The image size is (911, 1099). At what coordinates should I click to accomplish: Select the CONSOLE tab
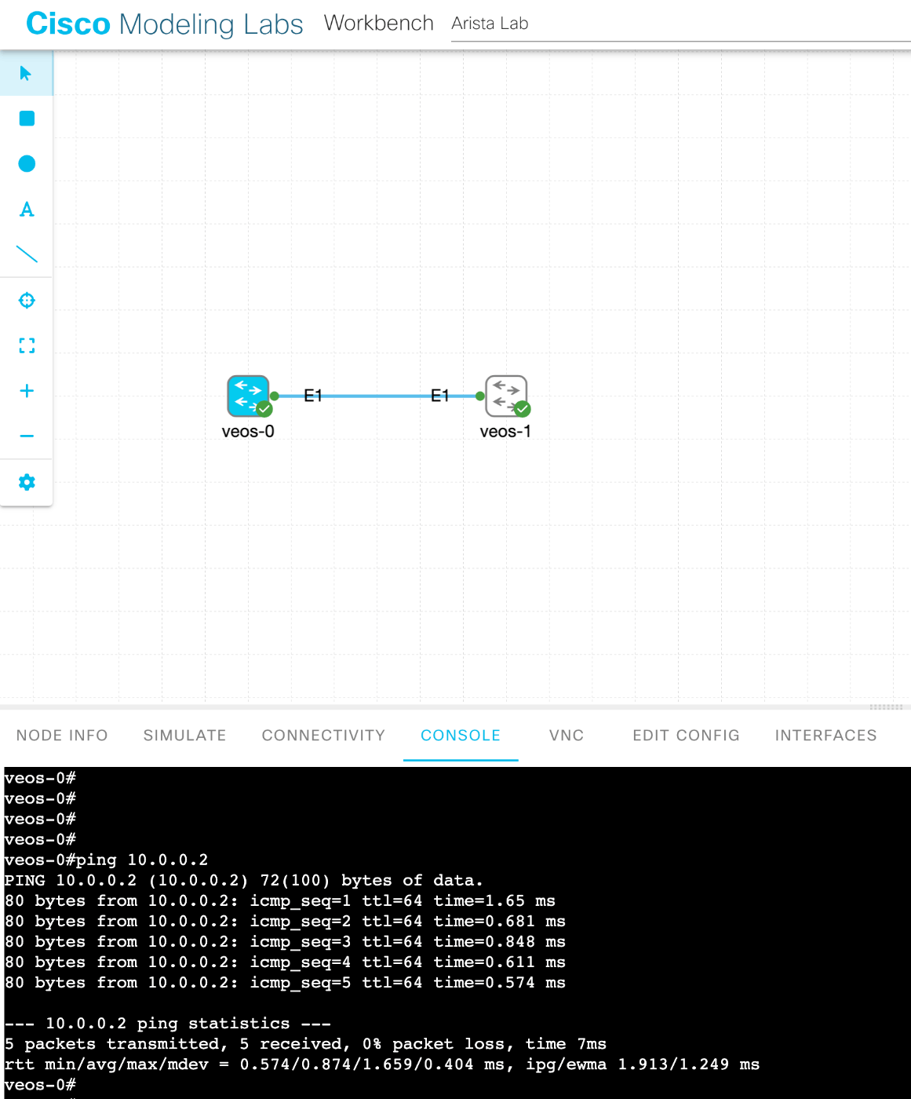pos(461,736)
